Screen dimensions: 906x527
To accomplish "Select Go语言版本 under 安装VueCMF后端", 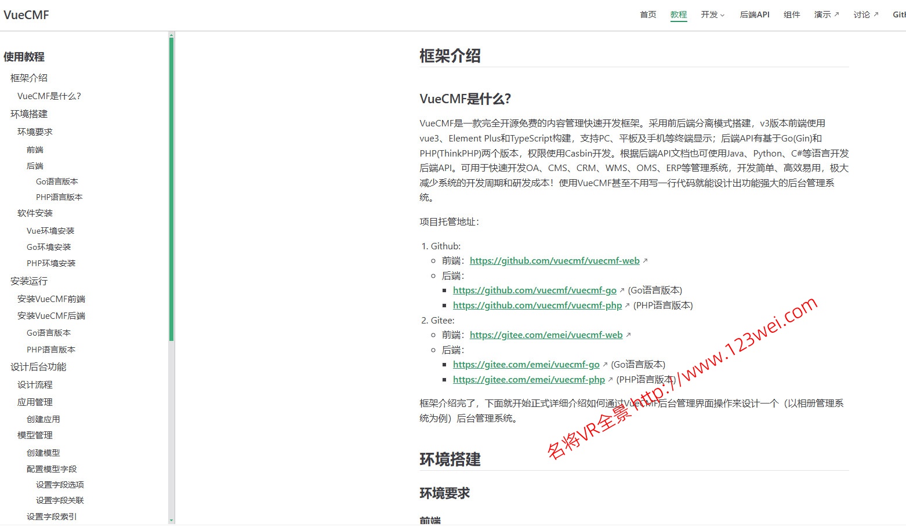I will pyautogui.click(x=48, y=332).
